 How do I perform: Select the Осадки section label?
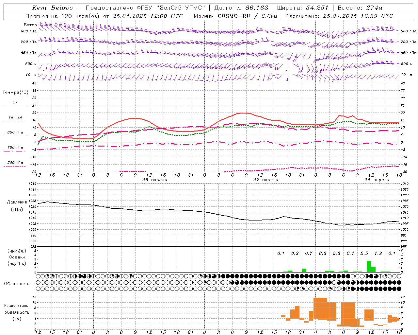pyautogui.click(x=17, y=257)
